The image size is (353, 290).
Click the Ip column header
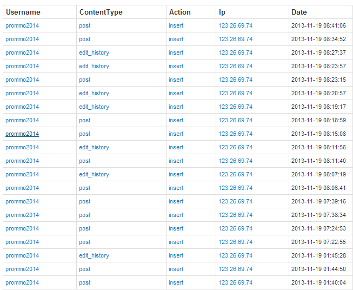point(222,12)
